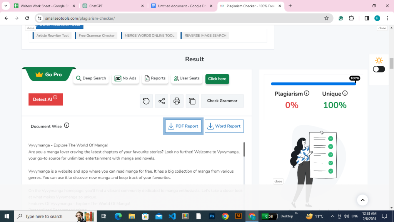Image resolution: width=394 pixels, height=222 pixels.
Task: Open the Article Rewriter Tool link
Action: click(x=52, y=35)
